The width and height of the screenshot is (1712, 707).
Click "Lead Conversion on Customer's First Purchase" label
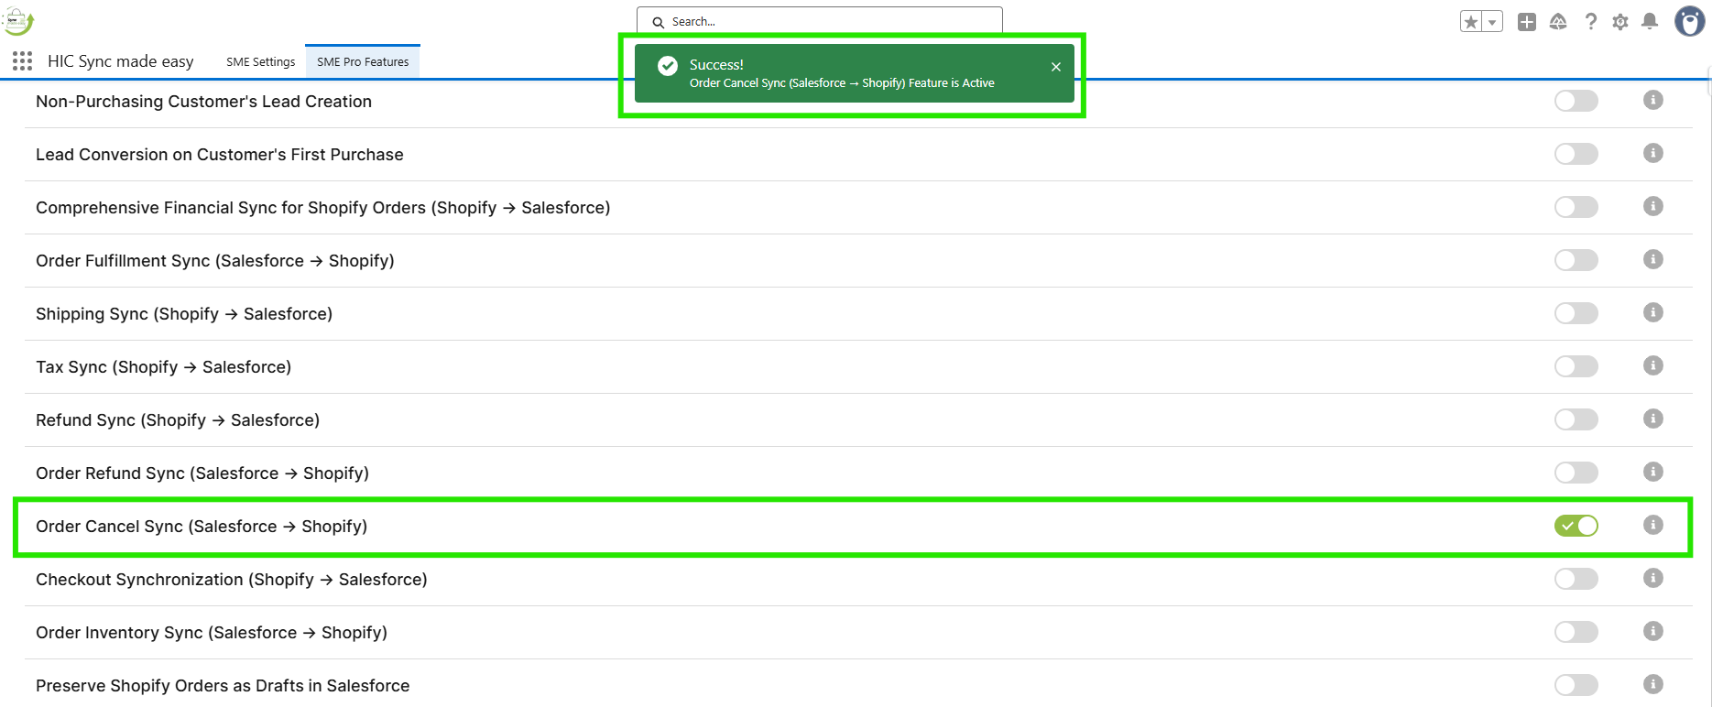pos(220,155)
